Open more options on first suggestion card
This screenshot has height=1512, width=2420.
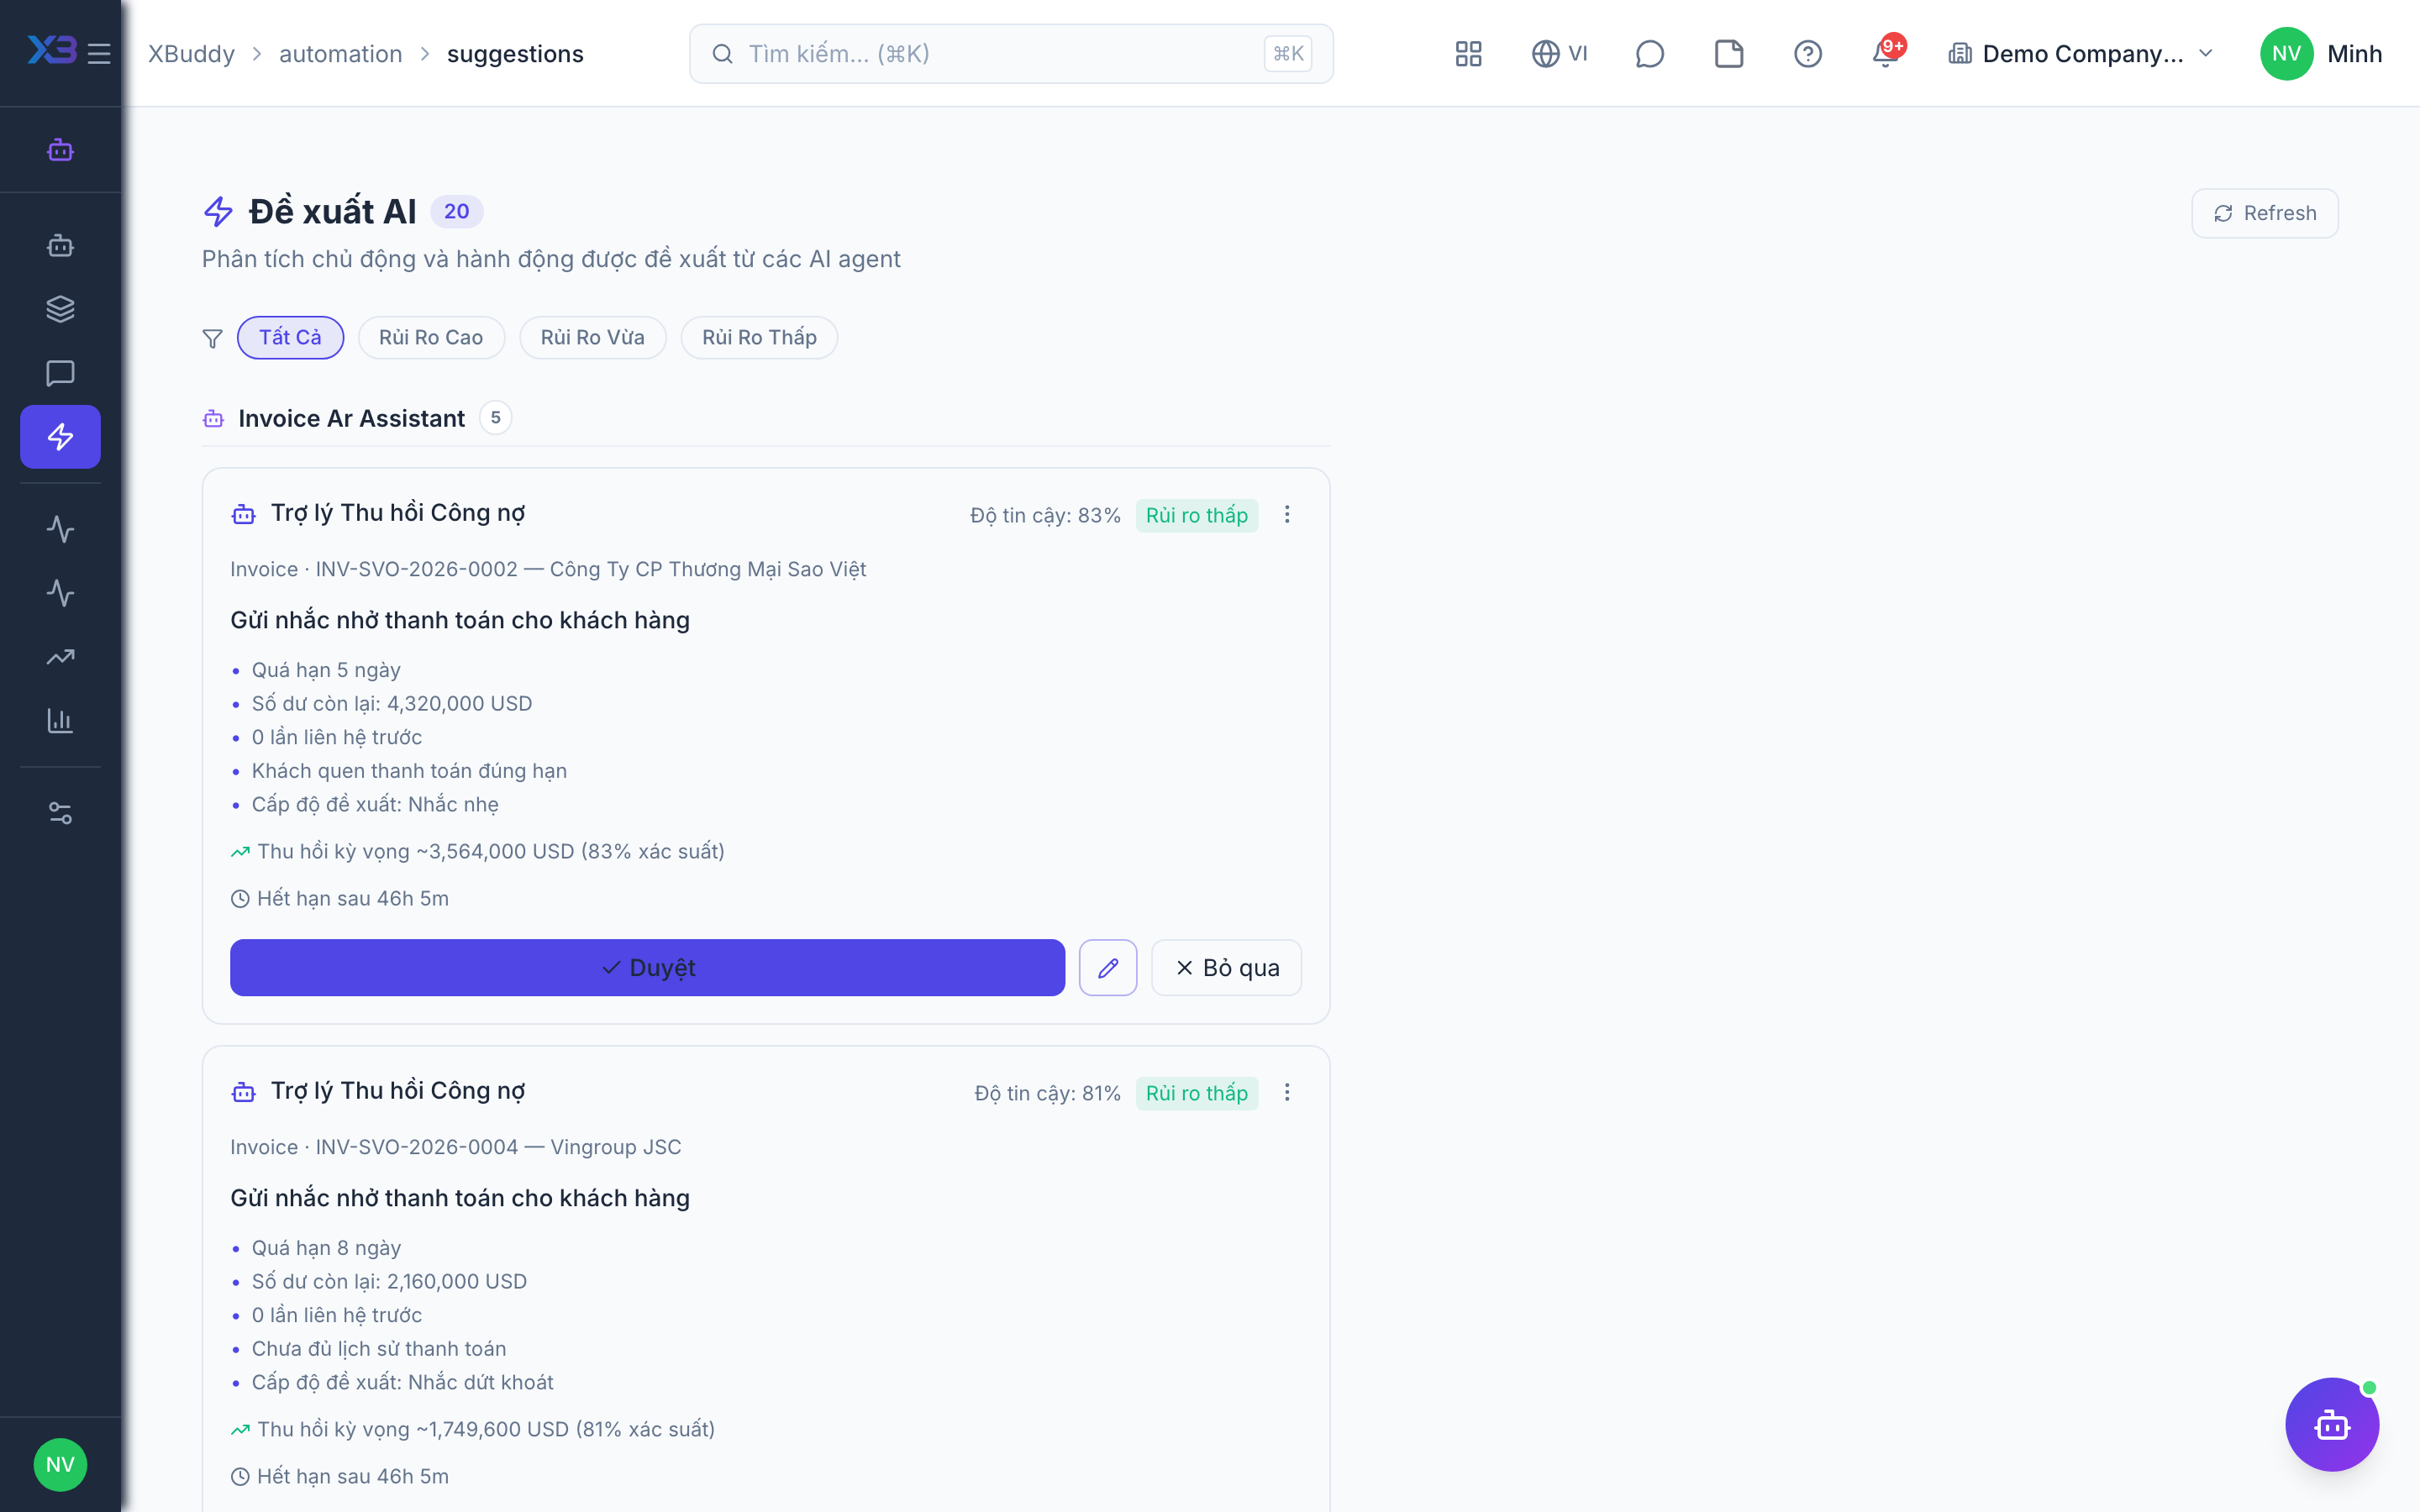(1287, 514)
